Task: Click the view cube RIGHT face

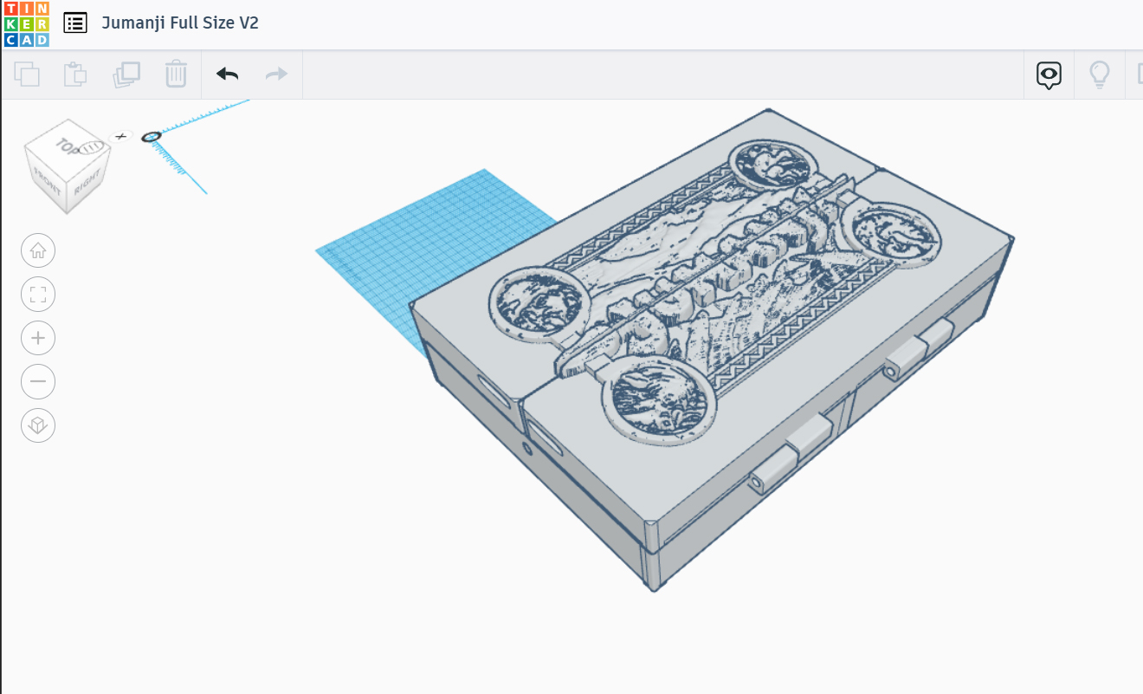Action: (87, 184)
